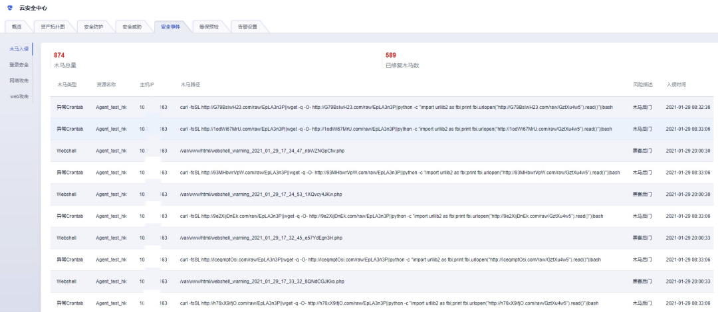The image size is (718, 312).
Task: Choose 网络攻击 in the left sidebar
Action: [x=19, y=80]
